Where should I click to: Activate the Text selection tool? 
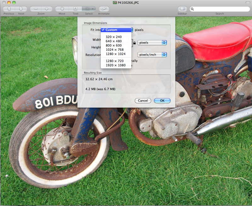click(x=75, y=9)
